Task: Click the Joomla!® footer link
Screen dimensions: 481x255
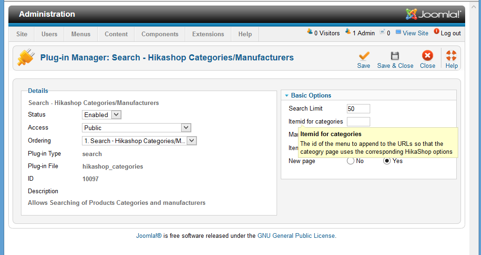Action: (149, 235)
